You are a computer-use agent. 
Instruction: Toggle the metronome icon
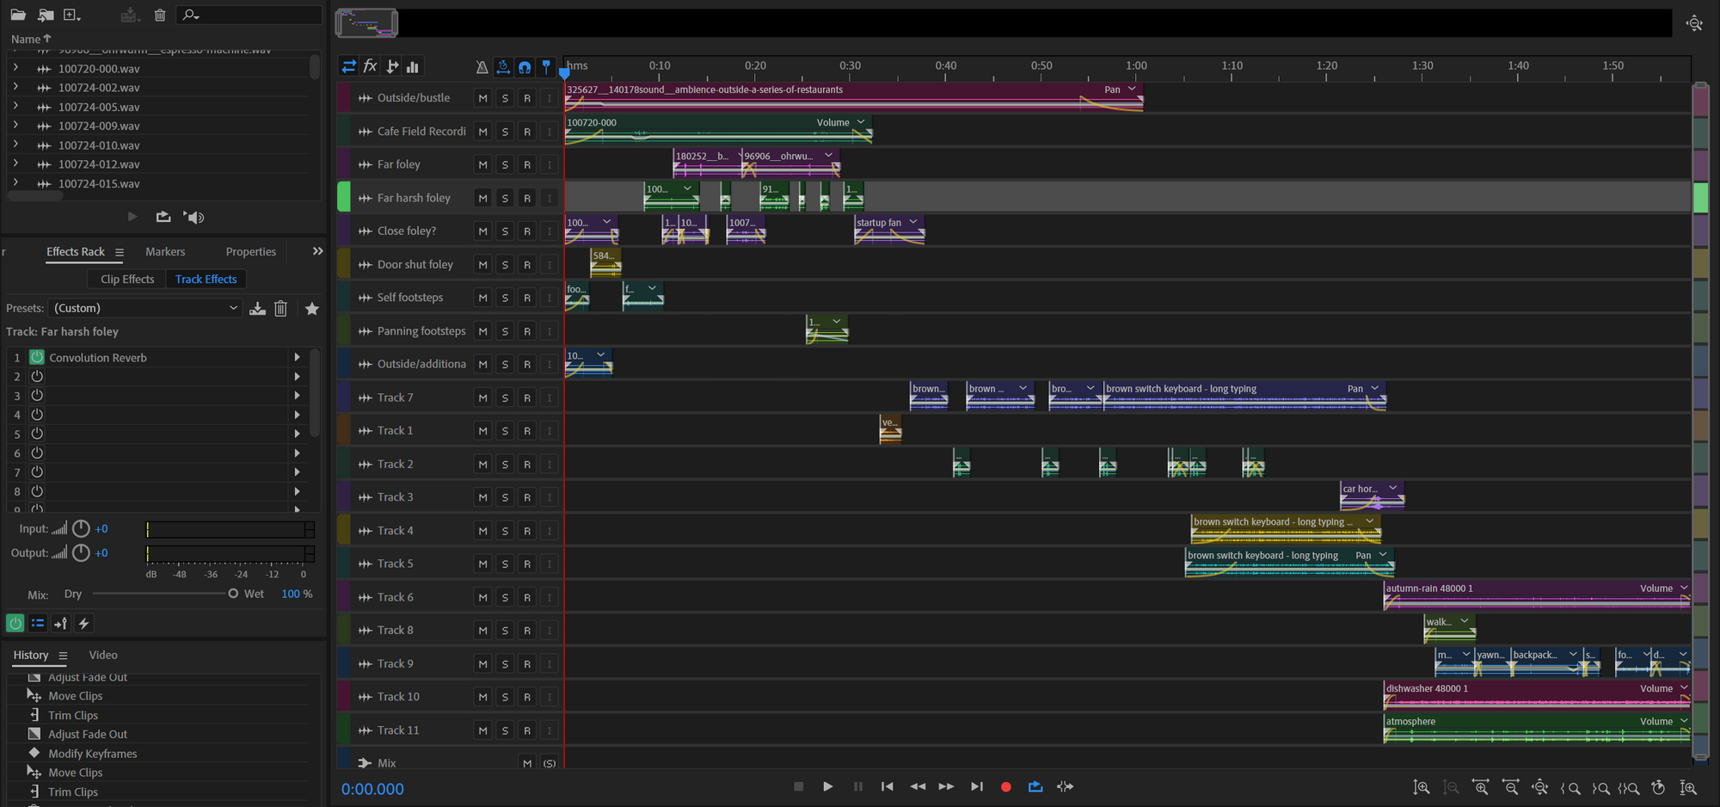tap(482, 66)
